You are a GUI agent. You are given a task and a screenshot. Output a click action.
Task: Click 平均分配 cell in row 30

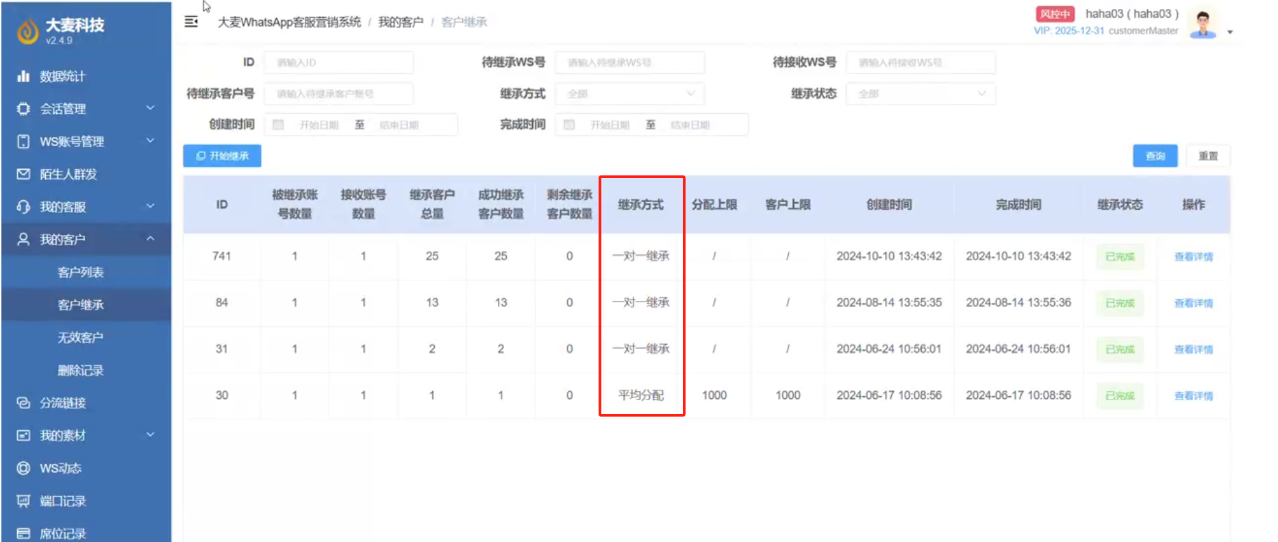[x=641, y=395]
